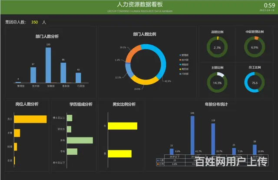Click the 41.7% data label
This screenshot has height=180, width=278.
pyautogui.click(x=199, y=151)
